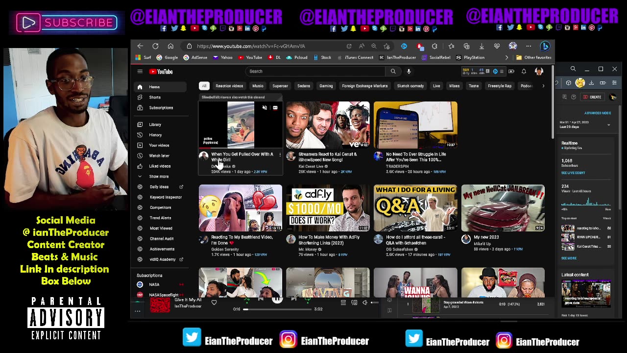Click the YouTube search field

[316, 72]
